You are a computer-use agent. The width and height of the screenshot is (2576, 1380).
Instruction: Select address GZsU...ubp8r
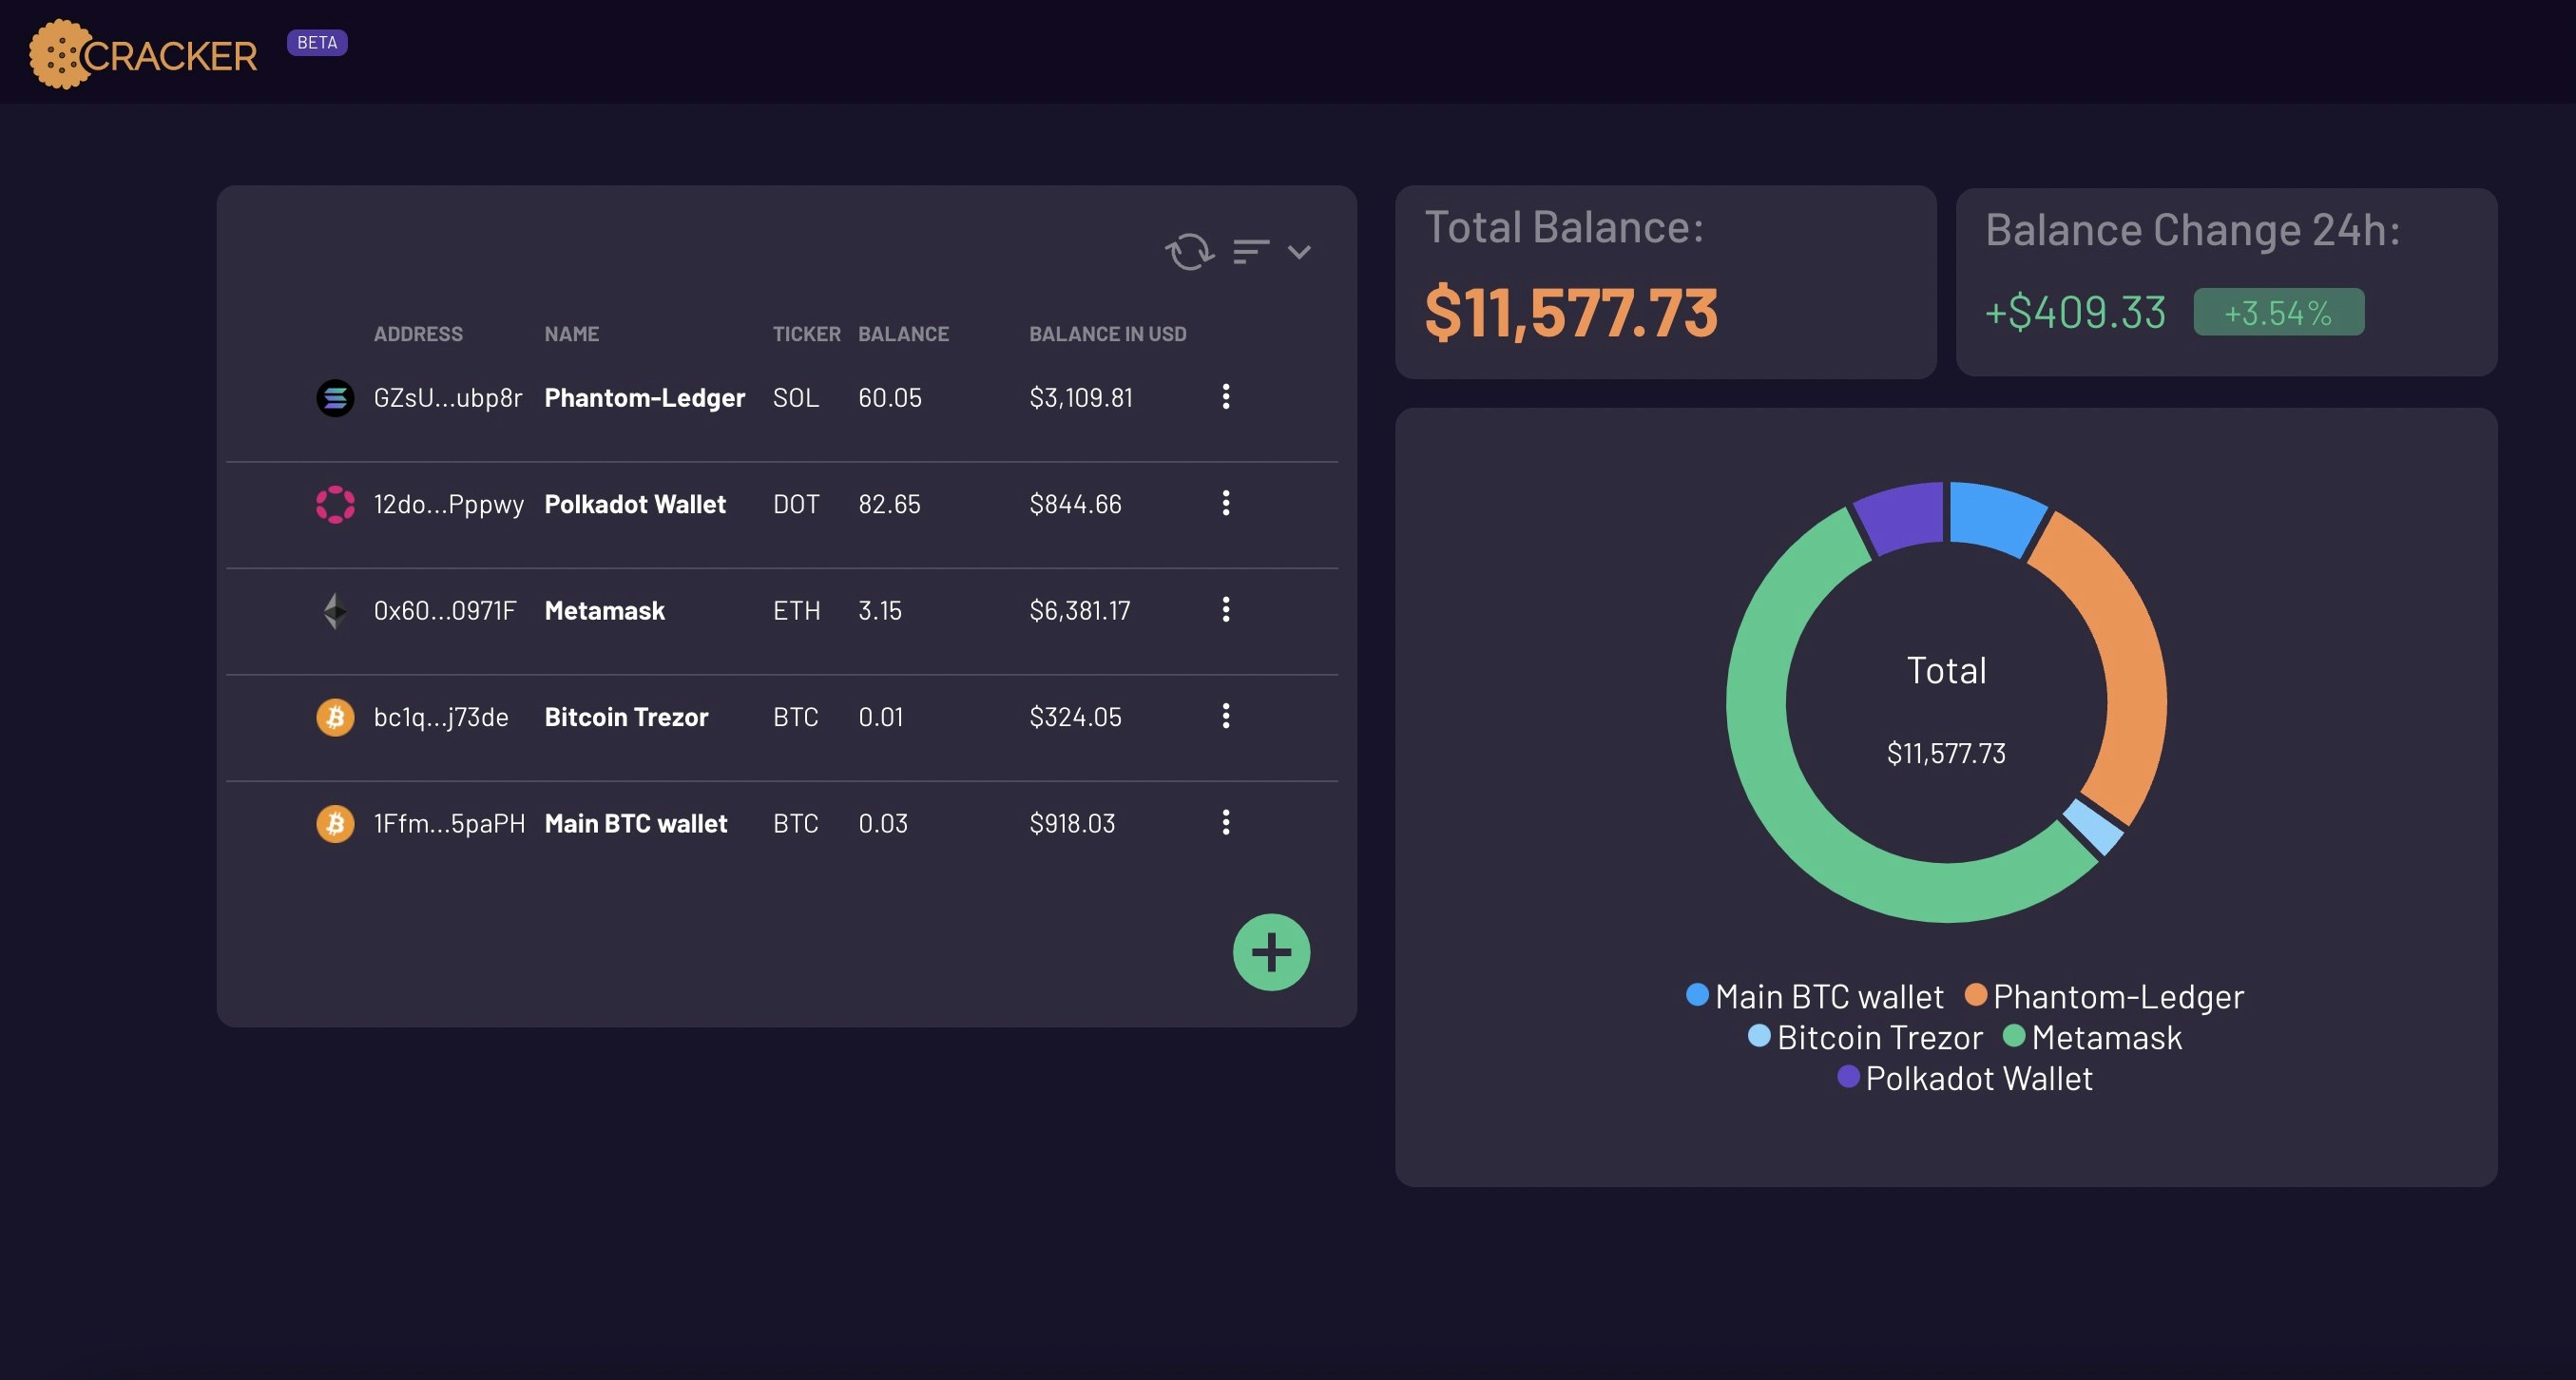tap(448, 398)
